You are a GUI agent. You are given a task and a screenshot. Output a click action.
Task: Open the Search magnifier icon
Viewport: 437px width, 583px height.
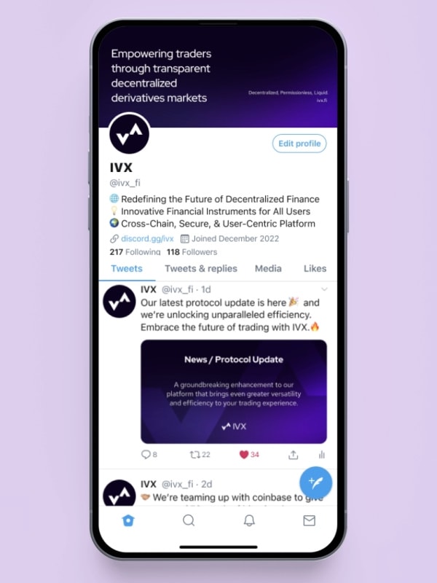point(189,520)
